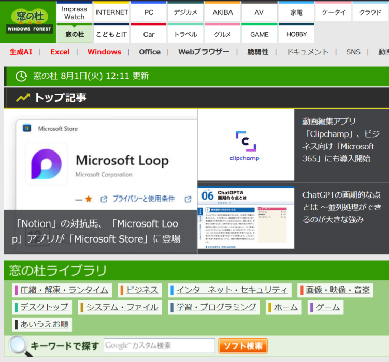
Task: Browse the インターネット・セキュリティ category
Action: (231, 290)
